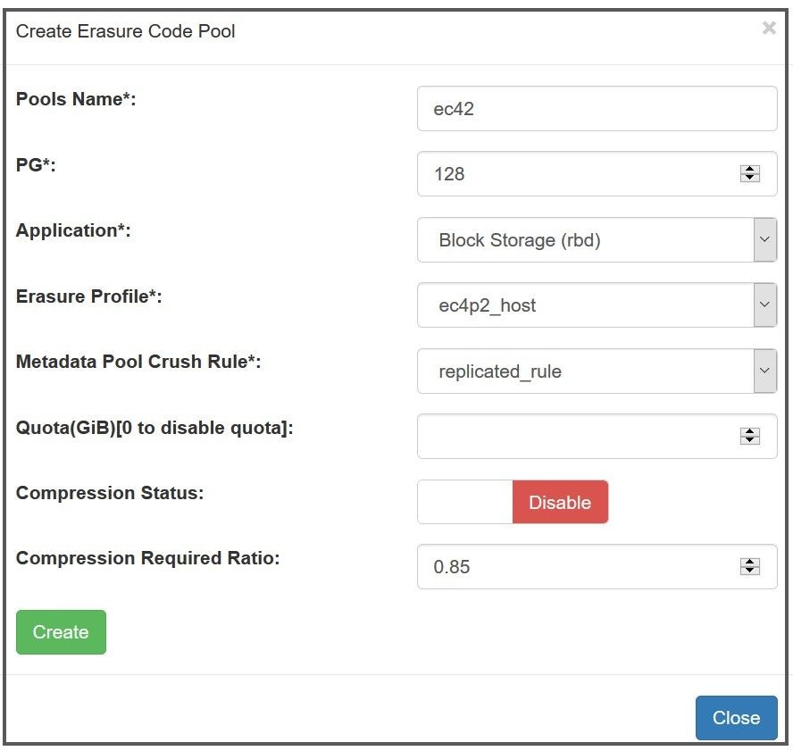
Task: Focus the PG input showing 128
Action: click(x=580, y=174)
